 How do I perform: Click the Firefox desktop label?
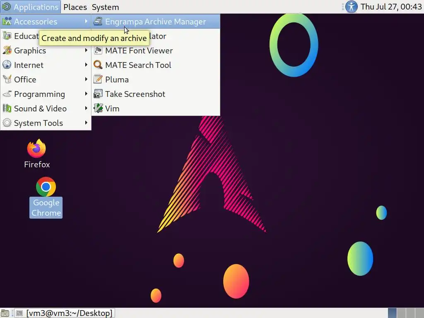(37, 164)
